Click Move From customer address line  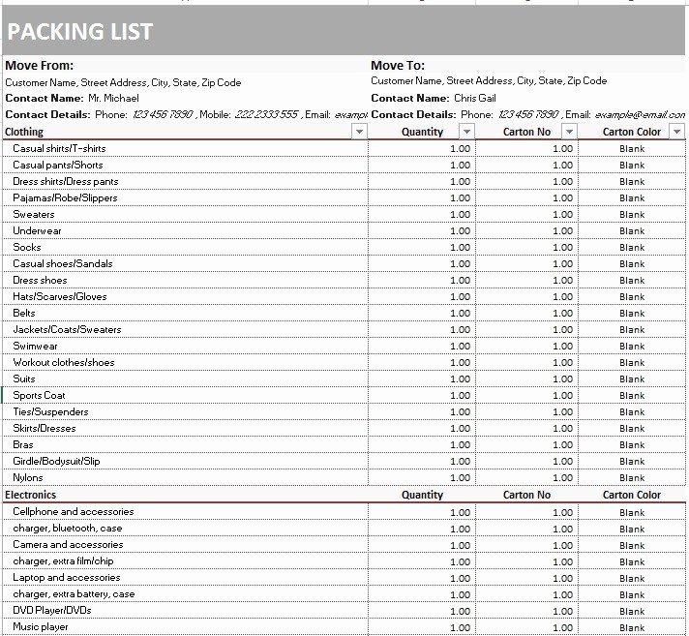pos(186,82)
